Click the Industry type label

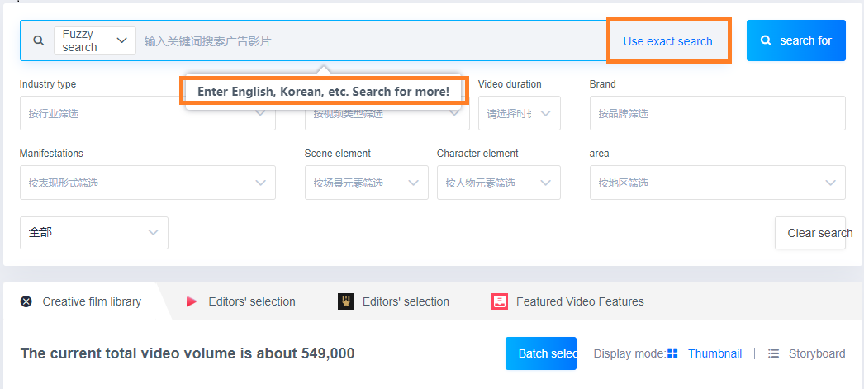coord(48,84)
